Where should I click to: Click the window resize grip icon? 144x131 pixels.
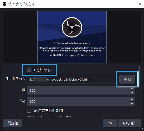click(x=142, y=129)
